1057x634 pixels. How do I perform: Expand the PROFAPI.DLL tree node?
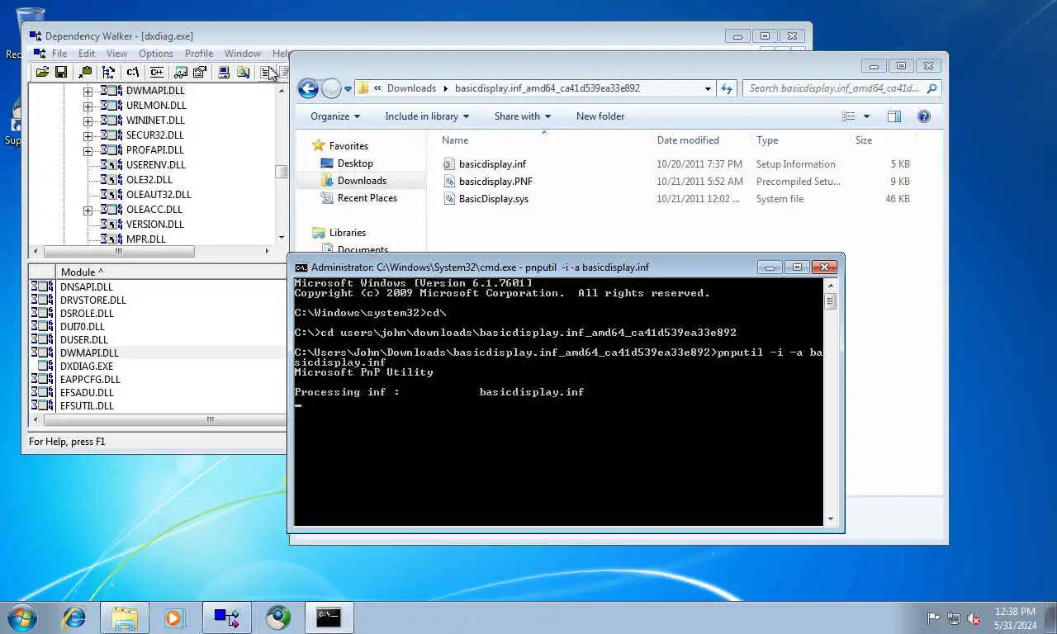(88, 150)
